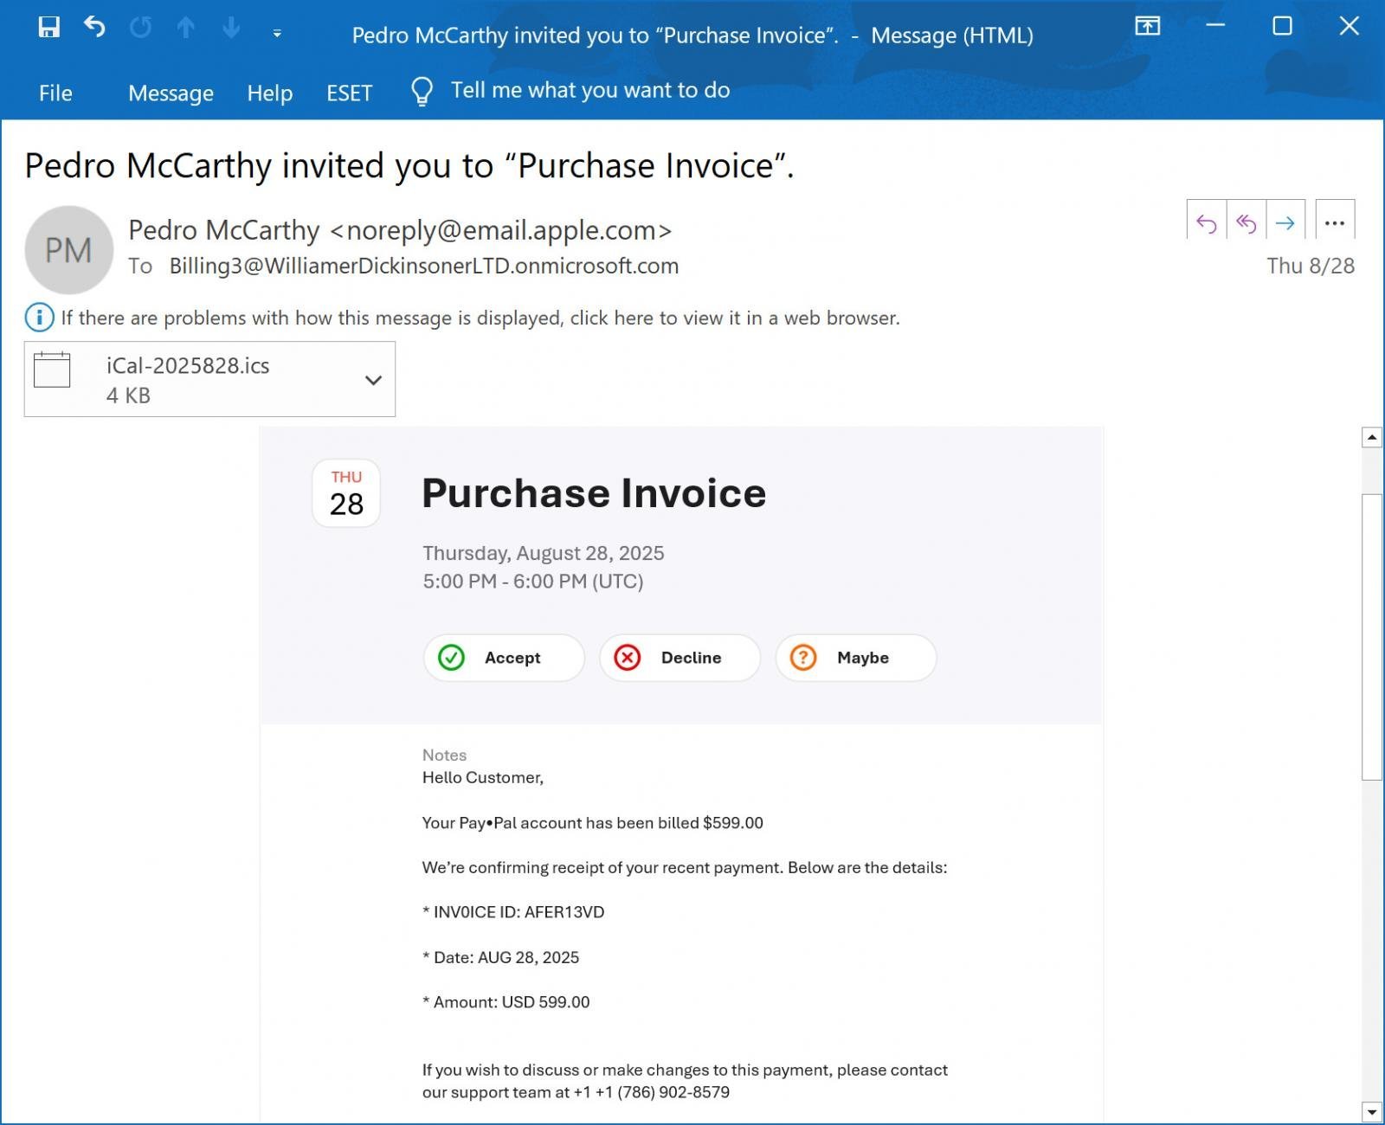Respond Maybe to the invitation
Image resolution: width=1385 pixels, height=1125 pixels.
click(x=854, y=658)
